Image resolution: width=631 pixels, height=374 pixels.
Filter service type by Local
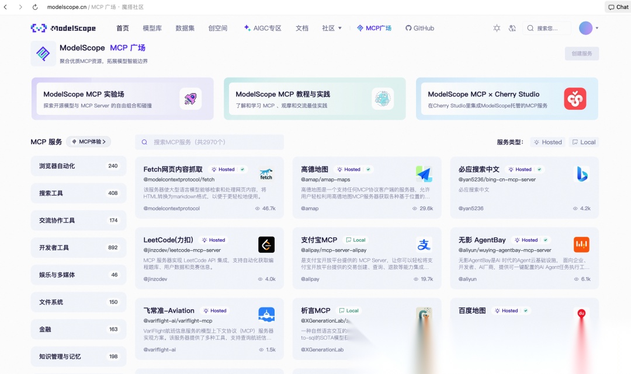tap(584, 142)
